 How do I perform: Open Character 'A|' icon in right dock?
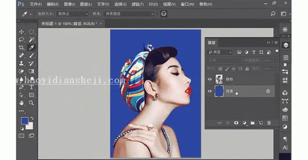285,147
